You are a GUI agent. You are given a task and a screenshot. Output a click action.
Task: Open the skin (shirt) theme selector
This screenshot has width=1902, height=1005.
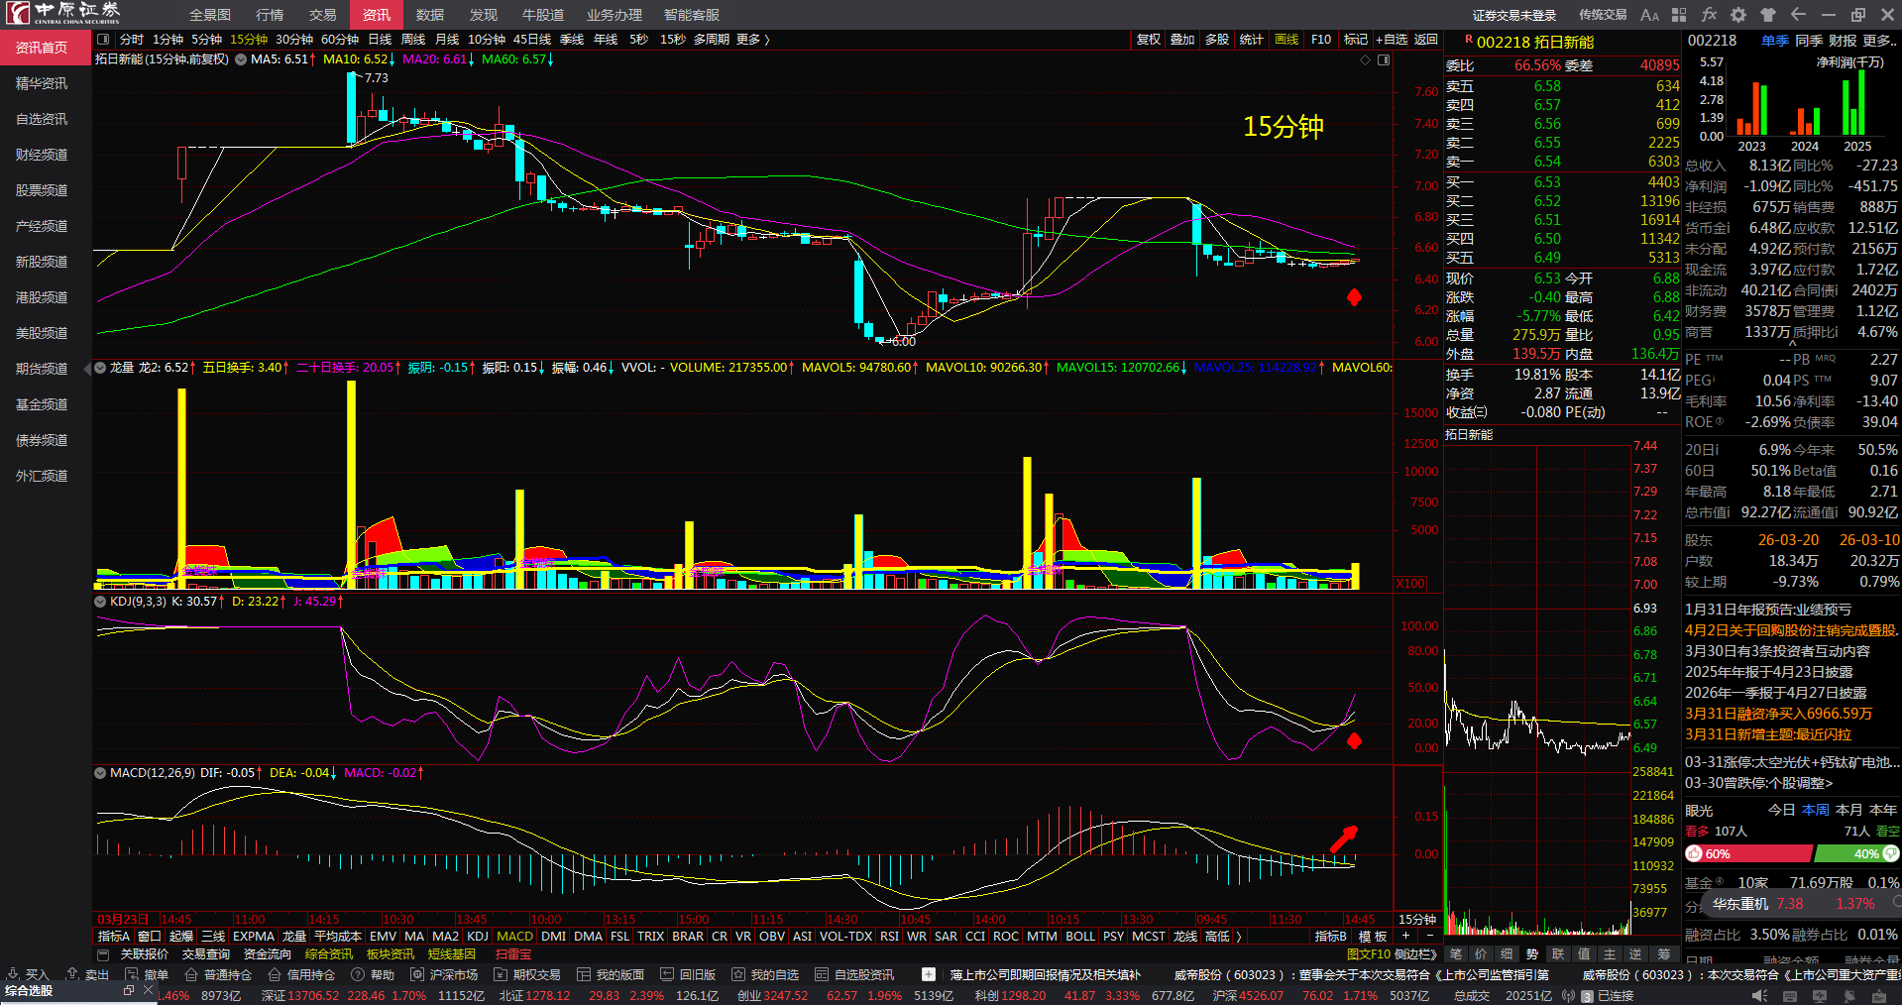[1768, 15]
